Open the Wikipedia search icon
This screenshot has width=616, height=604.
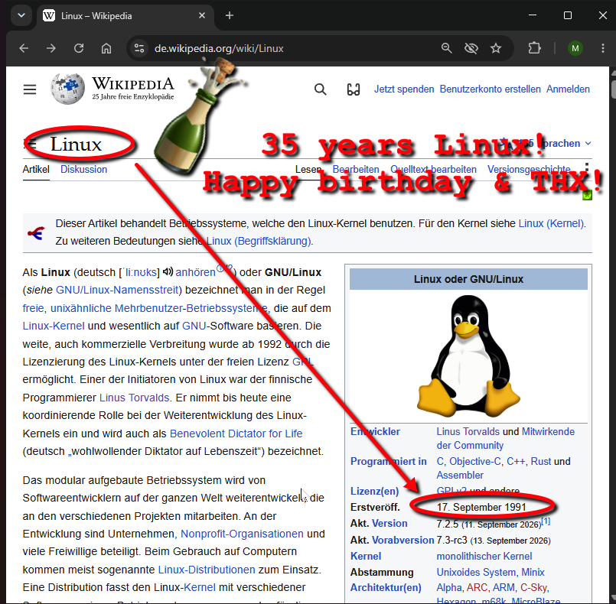[x=320, y=89]
